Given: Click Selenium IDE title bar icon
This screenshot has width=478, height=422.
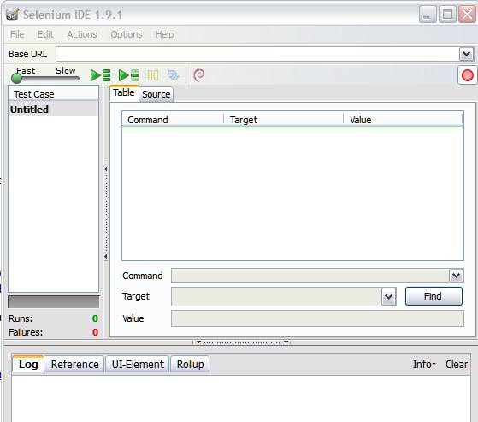Looking at the screenshot, I should [13, 15].
